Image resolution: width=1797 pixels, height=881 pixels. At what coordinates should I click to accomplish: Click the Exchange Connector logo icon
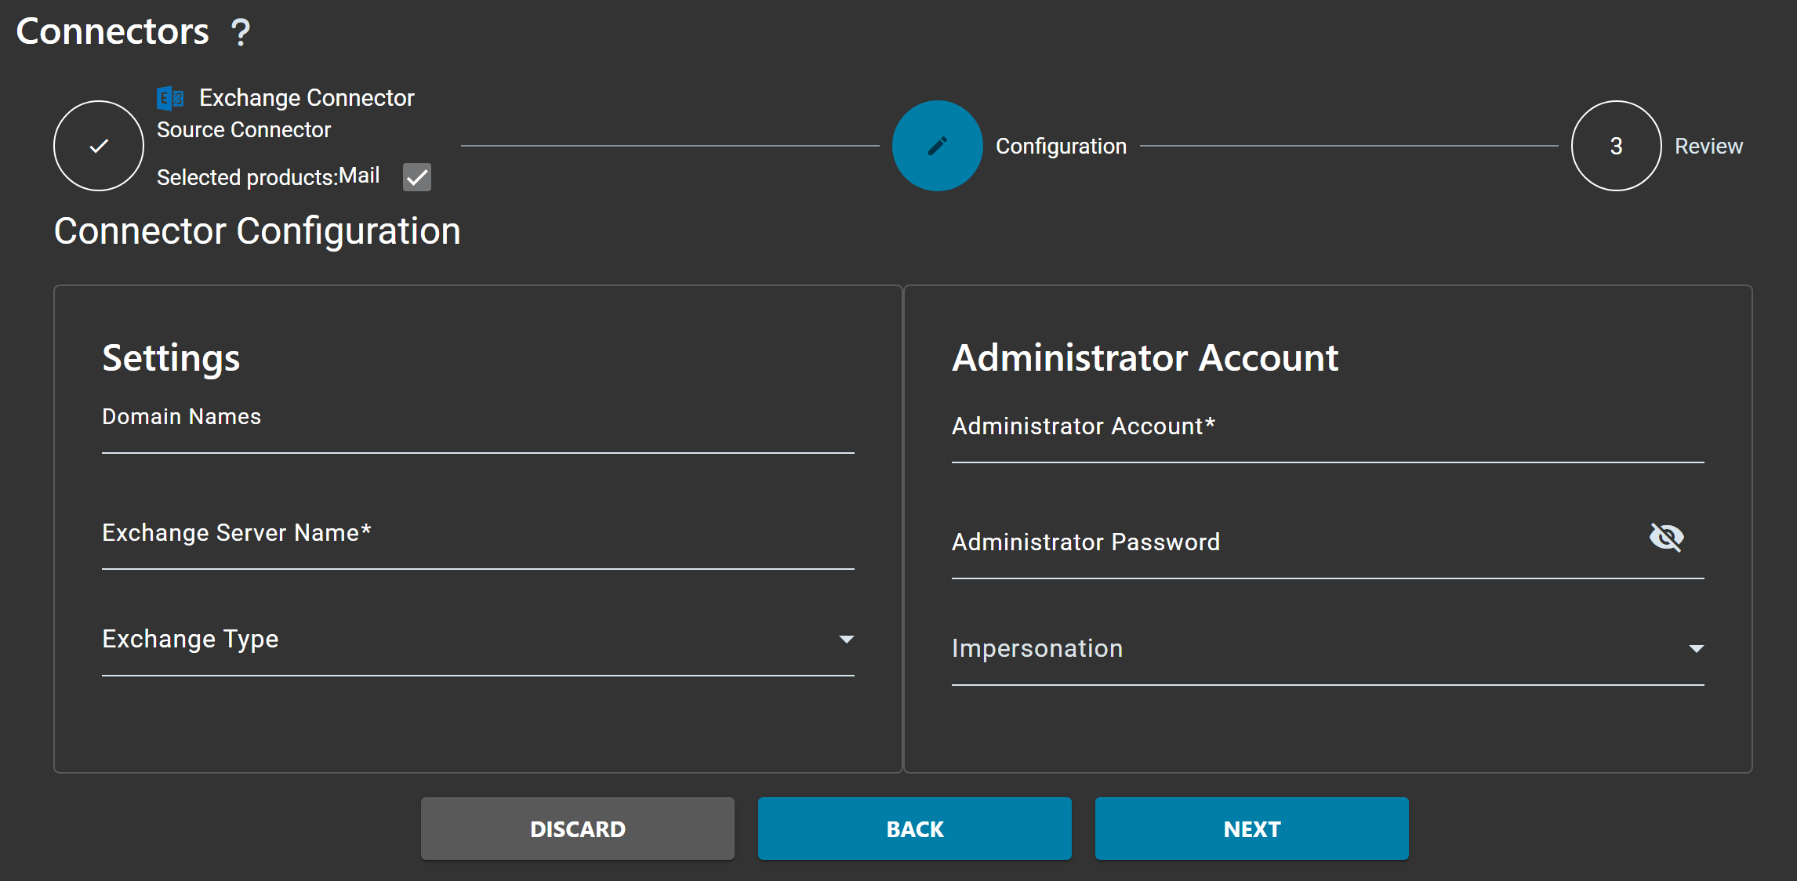170,98
